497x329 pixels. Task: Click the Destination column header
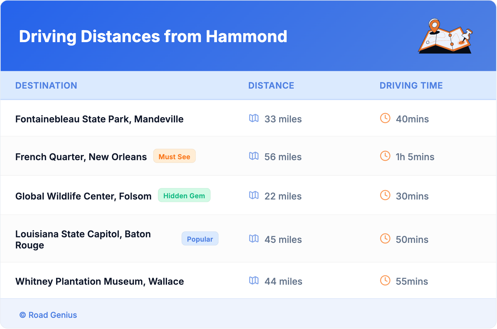[x=46, y=86]
